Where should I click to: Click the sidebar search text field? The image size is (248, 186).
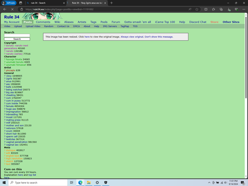(17, 35)
